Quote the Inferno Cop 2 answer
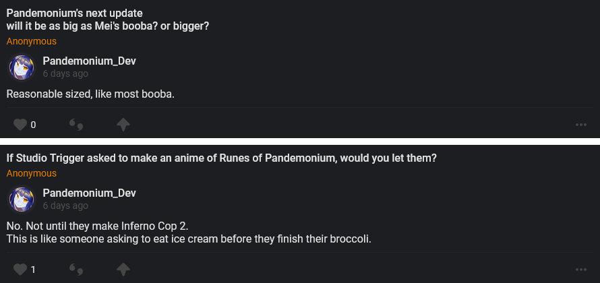 76,270
